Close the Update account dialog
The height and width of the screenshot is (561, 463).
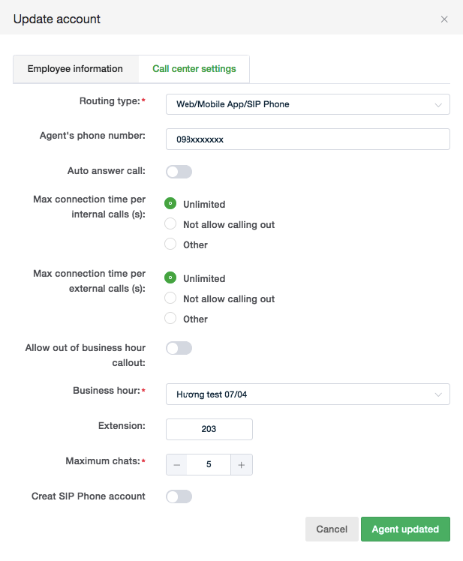click(444, 19)
